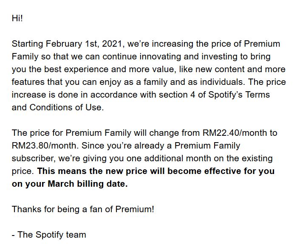Click the old price 'RM22.40/month'
The height and width of the screenshot is (244, 297).
pyautogui.click(x=235, y=133)
